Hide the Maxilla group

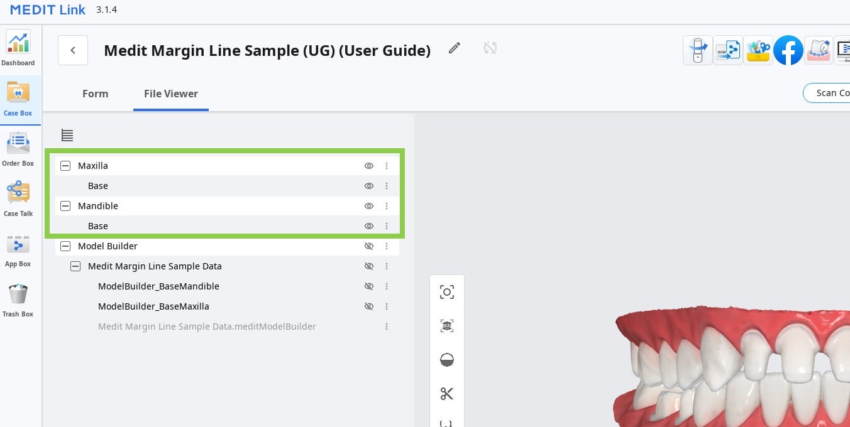369,166
